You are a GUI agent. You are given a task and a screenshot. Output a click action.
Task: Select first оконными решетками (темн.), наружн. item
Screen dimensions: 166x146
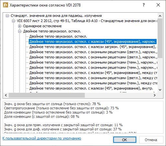93,62
